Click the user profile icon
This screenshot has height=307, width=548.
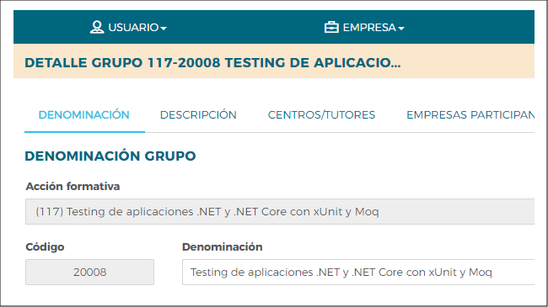click(97, 27)
